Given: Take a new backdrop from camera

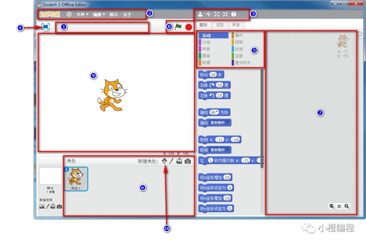Looking at the screenshot, I should (x=59, y=207).
